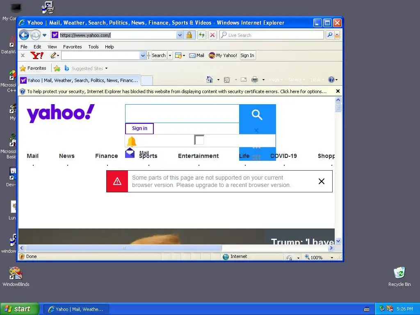Screen dimensions: 420x315
Task: Open the Edit menu
Action: 37,47
